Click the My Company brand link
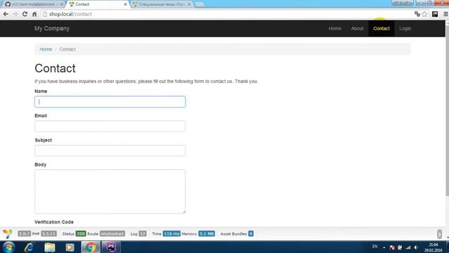449x253 pixels. (52, 28)
